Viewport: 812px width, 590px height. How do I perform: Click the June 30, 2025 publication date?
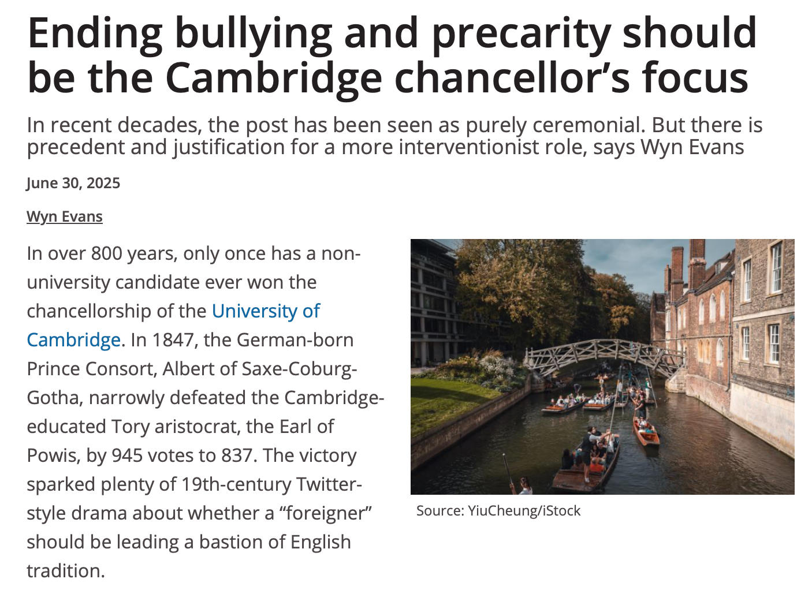[x=73, y=183]
